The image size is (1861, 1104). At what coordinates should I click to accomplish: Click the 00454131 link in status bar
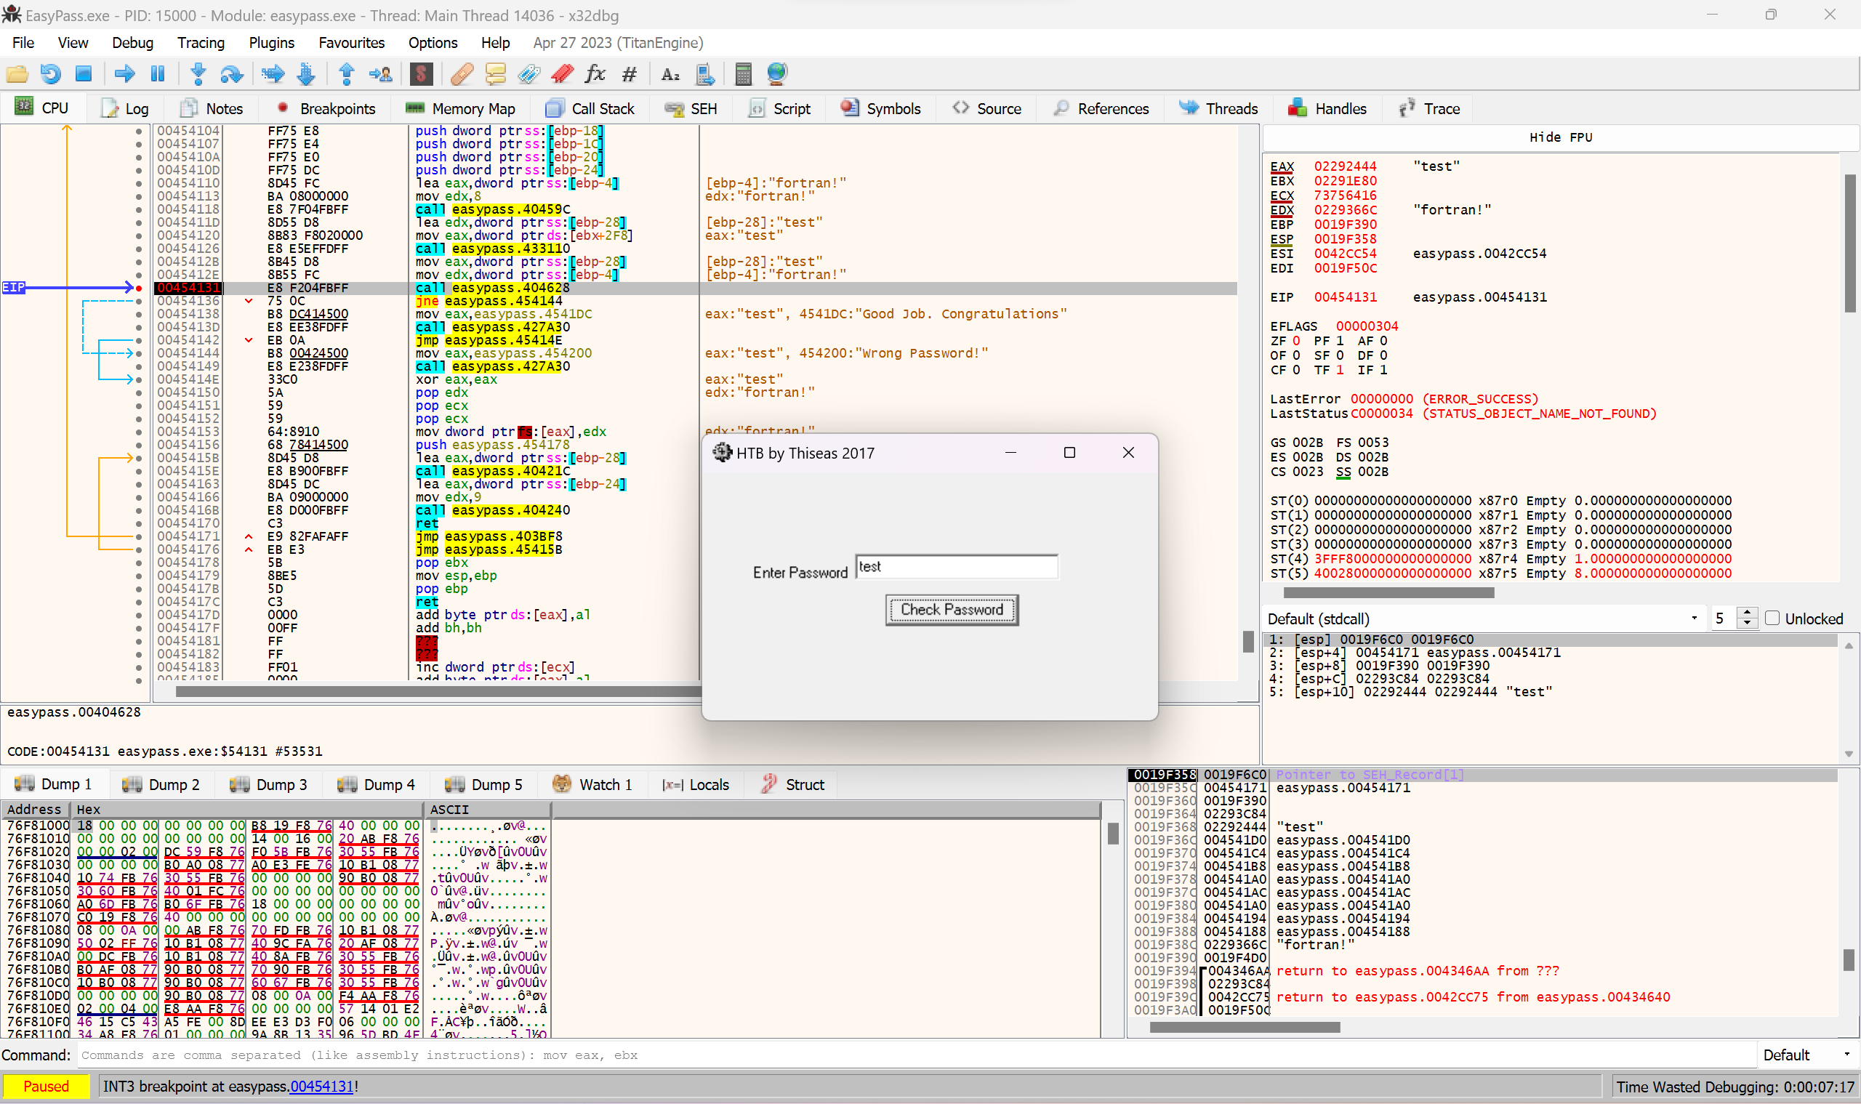coord(321,1086)
